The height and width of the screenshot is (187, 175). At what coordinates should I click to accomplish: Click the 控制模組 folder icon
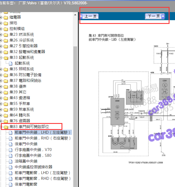pyautogui.click(x=6, y=29)
